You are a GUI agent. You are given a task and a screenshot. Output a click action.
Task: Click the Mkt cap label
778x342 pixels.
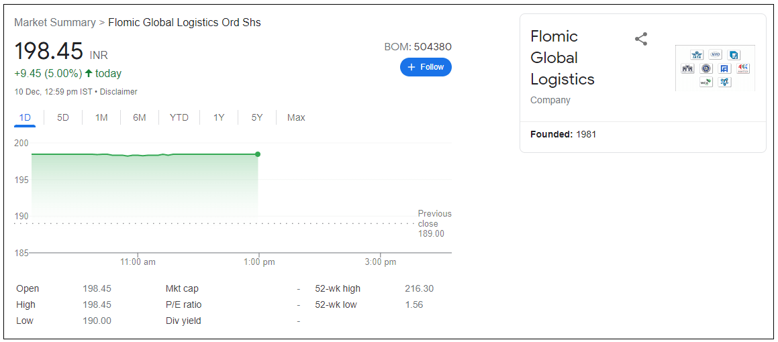coord(182,288)
